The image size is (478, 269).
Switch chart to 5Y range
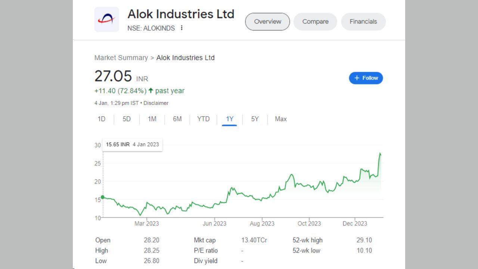[x=255, y=119]
